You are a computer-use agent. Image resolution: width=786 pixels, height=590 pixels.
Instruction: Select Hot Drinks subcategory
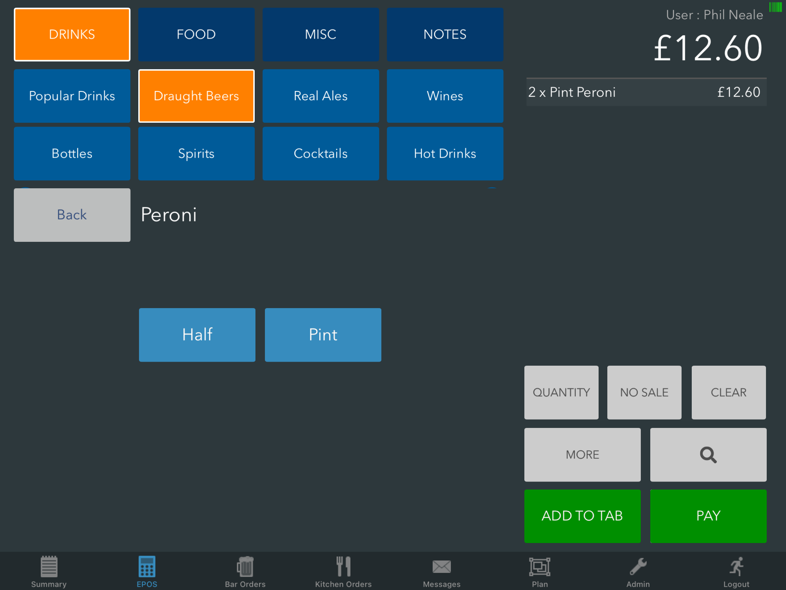pos(445,153)
